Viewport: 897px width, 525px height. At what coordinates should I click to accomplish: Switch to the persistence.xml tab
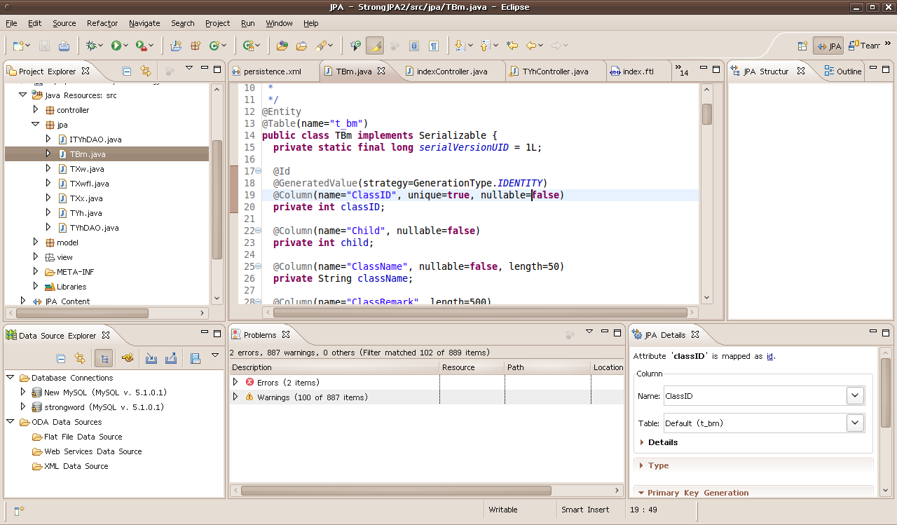[x=273, y=70]
